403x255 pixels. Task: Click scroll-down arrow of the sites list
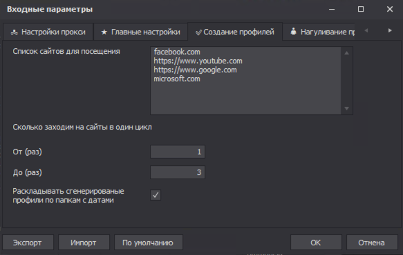[346, 108]
